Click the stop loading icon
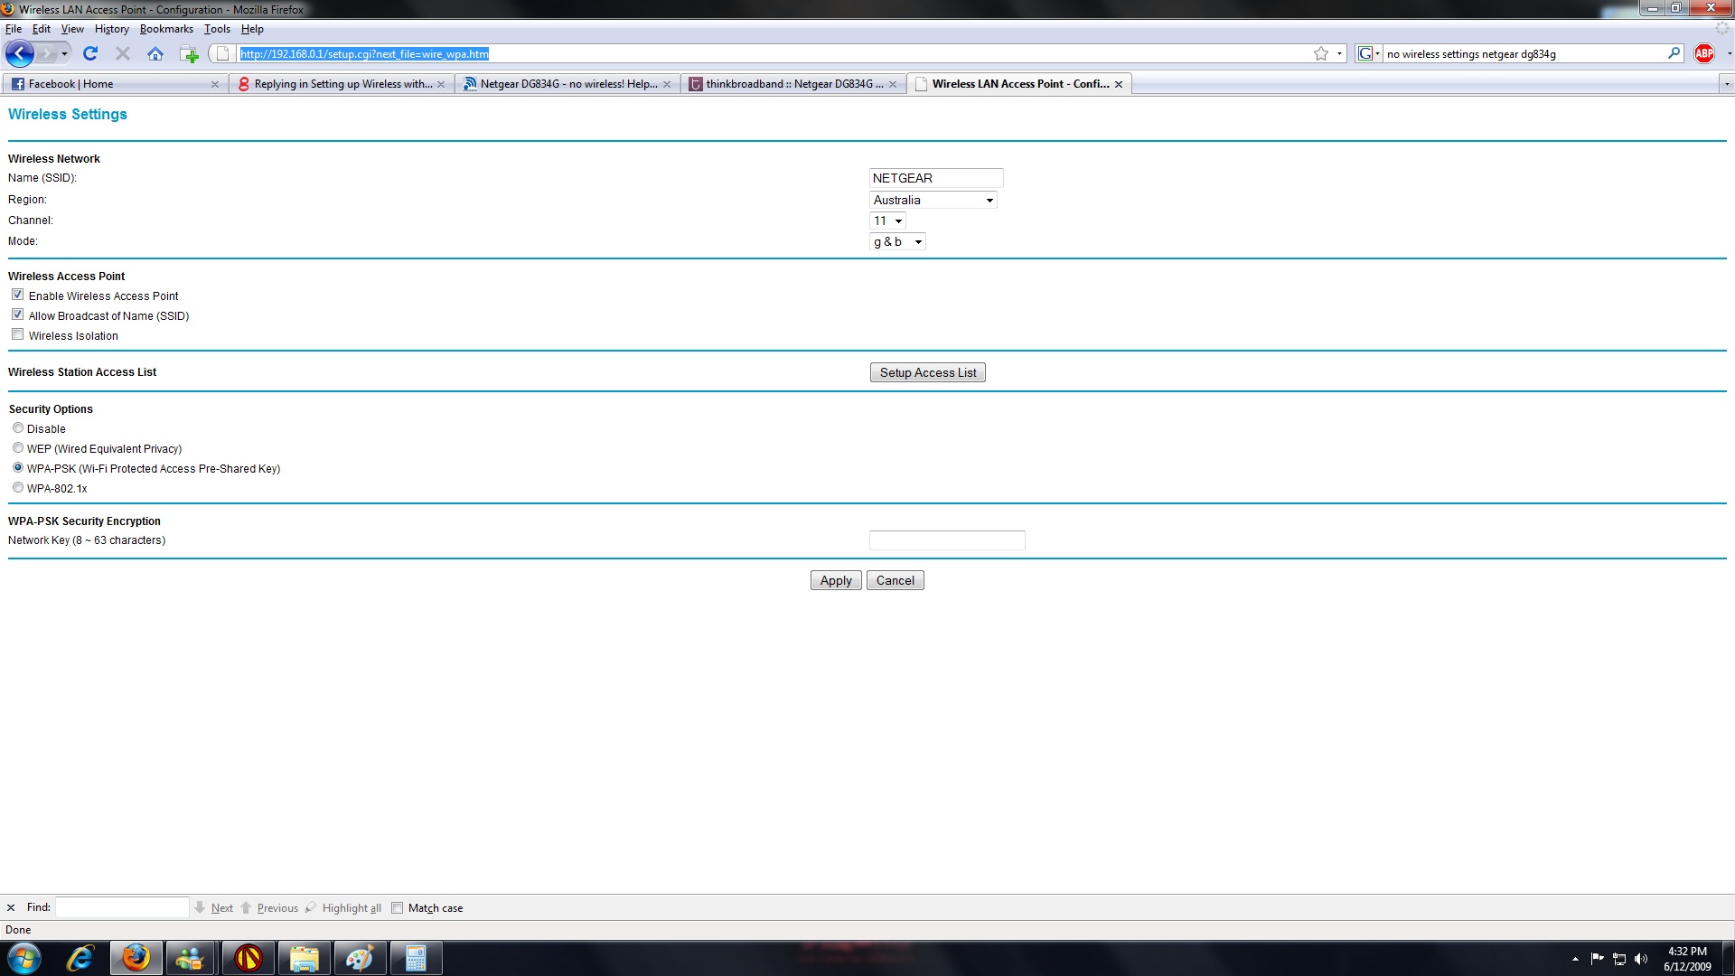This screenshot has height=976, width=1735. pos(123,54)
